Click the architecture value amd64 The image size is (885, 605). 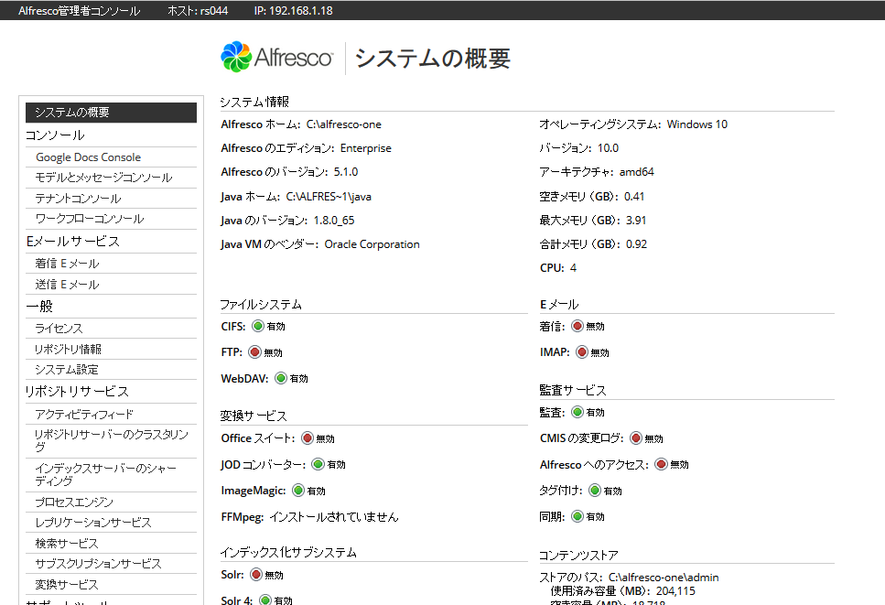tap(637, 172)
